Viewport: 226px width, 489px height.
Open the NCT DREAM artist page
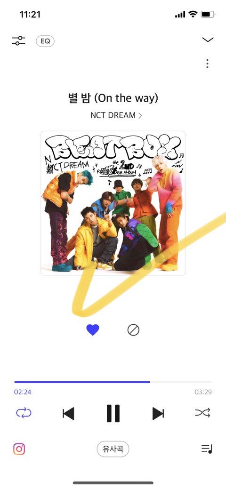click(x=116, y=115)
